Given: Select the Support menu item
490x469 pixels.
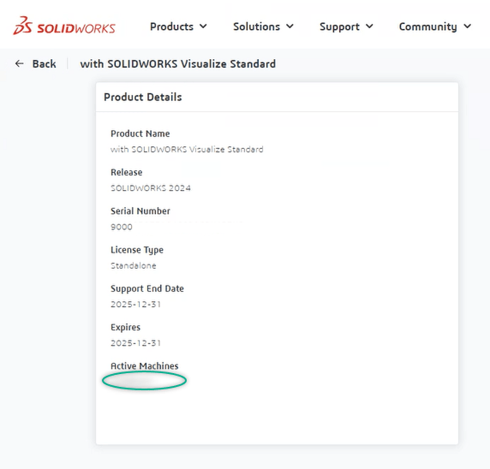Looking at the screenshot, I should point(340,27).
